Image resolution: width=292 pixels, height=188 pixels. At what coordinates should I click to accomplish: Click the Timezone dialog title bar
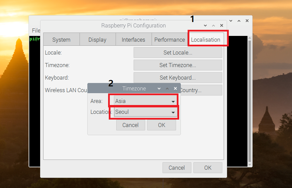134,88
